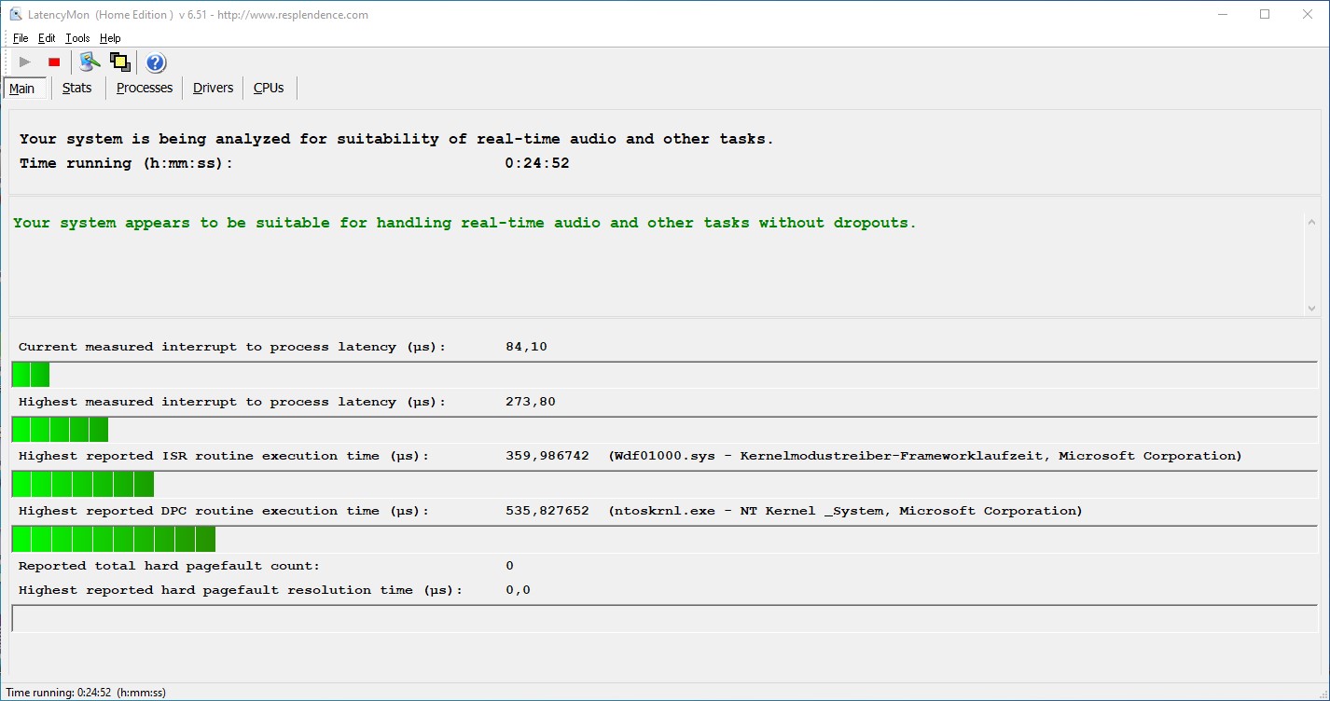1330x701 pixels.
Task: Click 'Reported total hard pagefault count' label
Action: coord(169,566)
